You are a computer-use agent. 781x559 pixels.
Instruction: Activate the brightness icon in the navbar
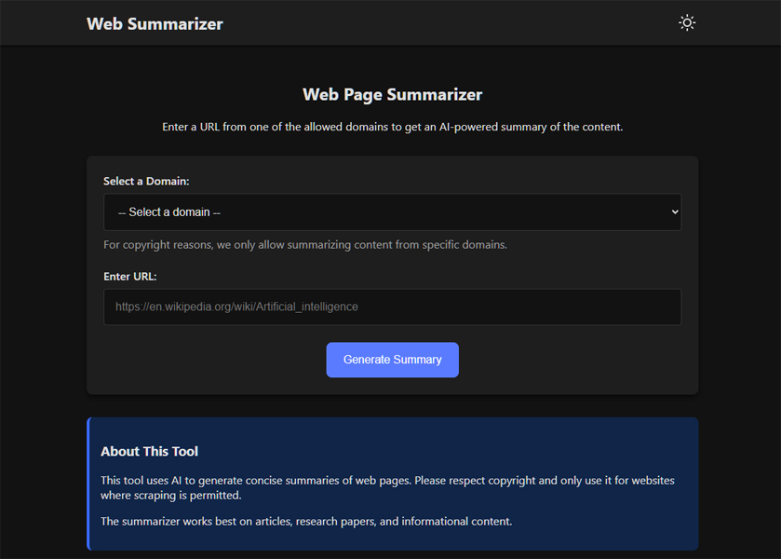tap(687, 22)
